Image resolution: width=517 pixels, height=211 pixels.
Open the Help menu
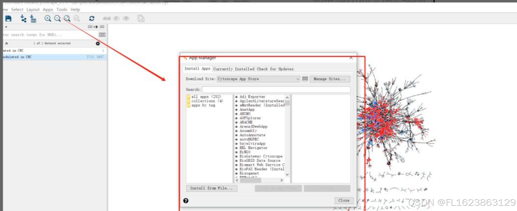pos(75,9)
